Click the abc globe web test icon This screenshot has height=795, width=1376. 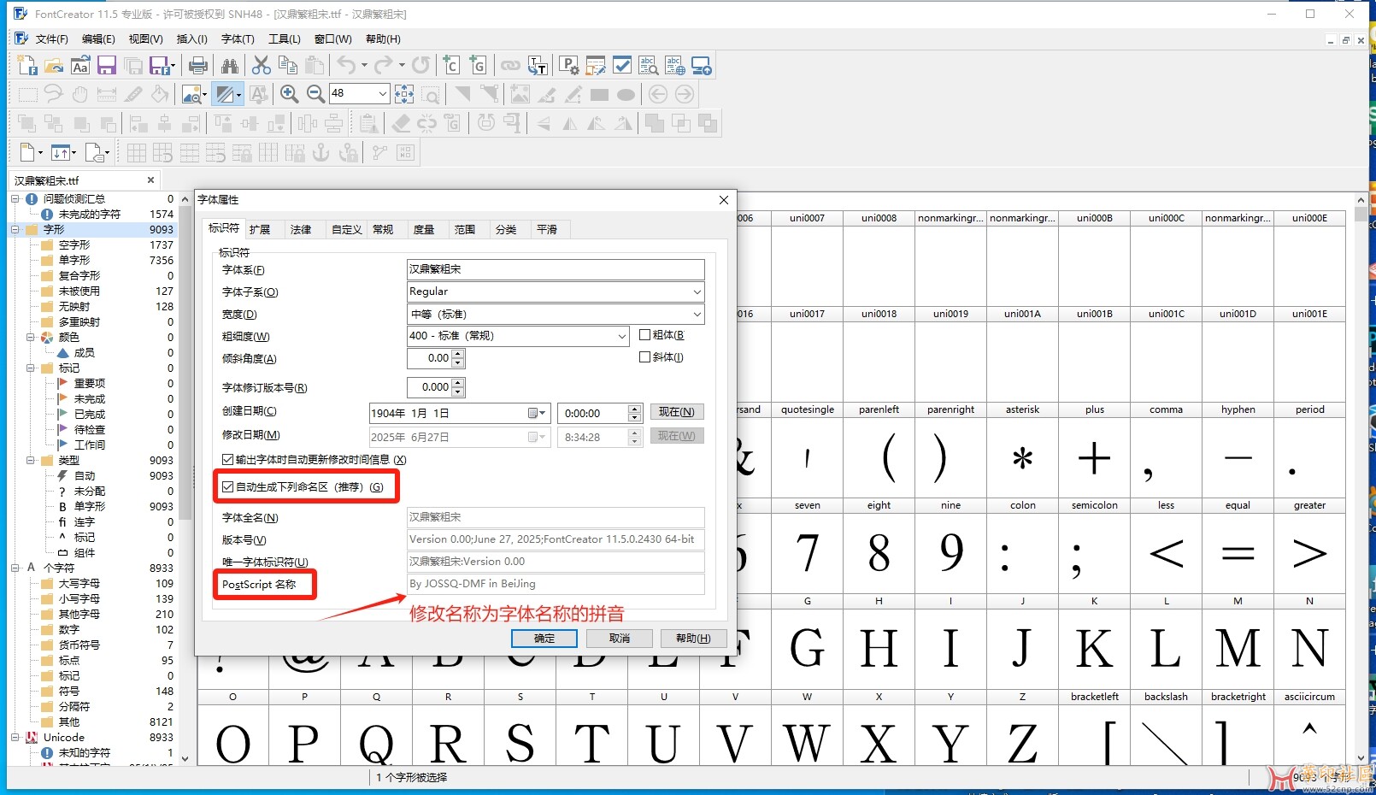click(x=675, y=66)
